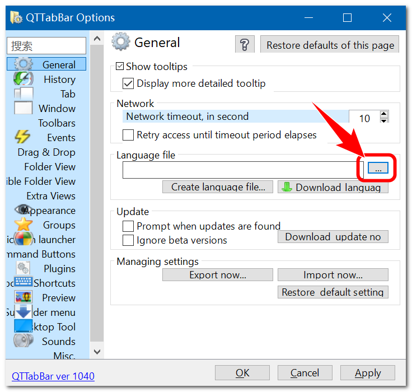Screen dimensions: 412x392
Task: Toggle the Show tooltips checkbox
Action: 120,66
